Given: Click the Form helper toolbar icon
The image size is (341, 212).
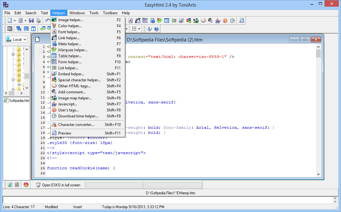Looking at the screenshot, I should coord(145,21).
